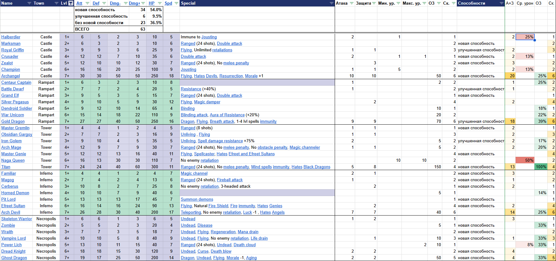This screenshot has height=261, width=556.
Task: Follow the Spell damage resistance link
Action: coord(220,141)
